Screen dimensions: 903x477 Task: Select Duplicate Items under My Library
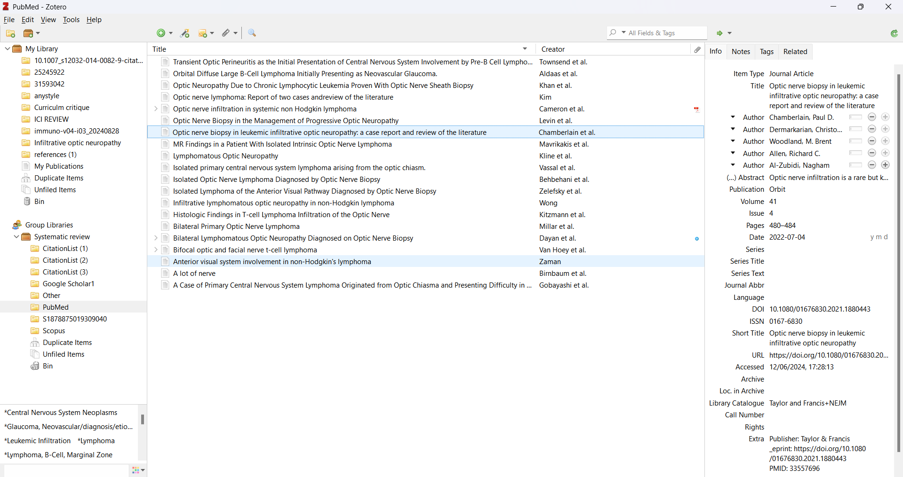(58, 178)
